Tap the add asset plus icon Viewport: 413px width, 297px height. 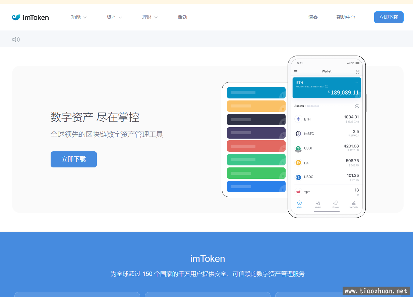(x=357, y=106)
